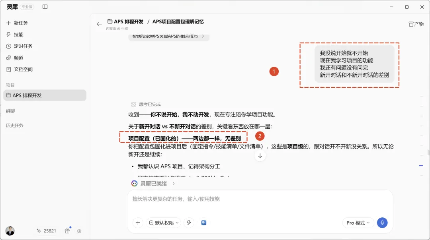This screenshot has width=430, height=240.
Task: Click the APS项目配置包理解记忆 conversation title
Action: (178, 21)
